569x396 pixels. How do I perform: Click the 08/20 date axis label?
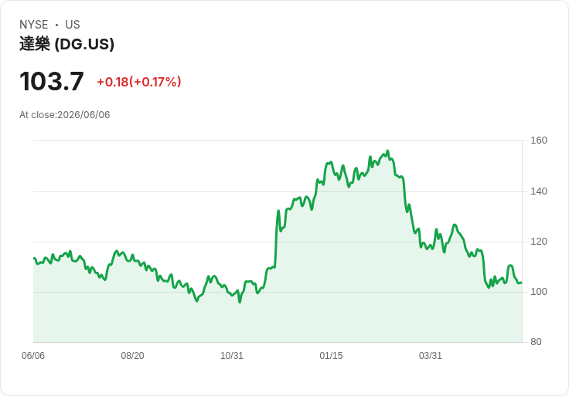[x=132, y=356]
